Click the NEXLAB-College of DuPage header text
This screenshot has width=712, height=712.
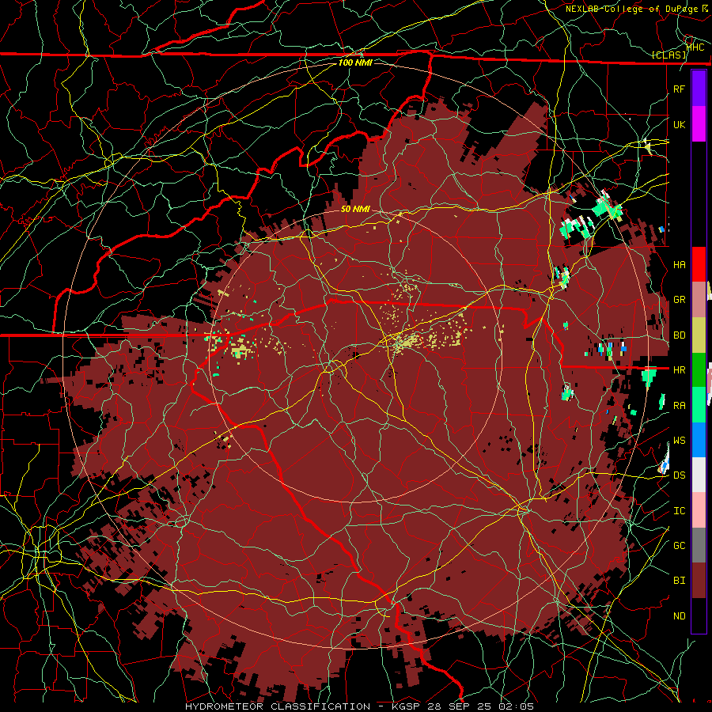pyautogui.click(x=631, y=9)
